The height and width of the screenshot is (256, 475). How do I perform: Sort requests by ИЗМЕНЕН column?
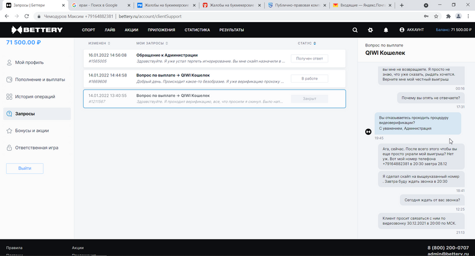coord(99,44)
